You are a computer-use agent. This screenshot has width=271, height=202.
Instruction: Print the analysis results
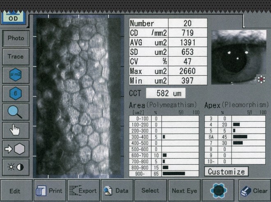pyautogui.click(x=50, y=191)
